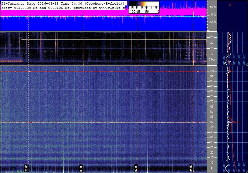Click the '-50 %' amplitude axis label
248x173 pixels.
point(213,22)
